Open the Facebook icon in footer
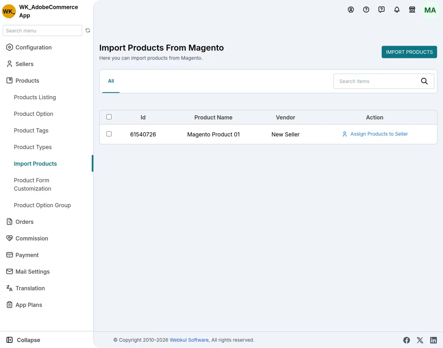This screenshot has width=443, height=348. click(406, 340)
